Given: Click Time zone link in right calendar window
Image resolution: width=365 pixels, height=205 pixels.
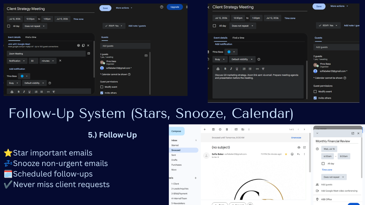Looking at the screenshot, I should tap(290, 18).
